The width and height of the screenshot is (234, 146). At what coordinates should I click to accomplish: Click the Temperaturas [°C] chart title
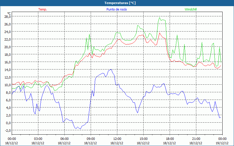pyautogui.click(x=120, y=3)
